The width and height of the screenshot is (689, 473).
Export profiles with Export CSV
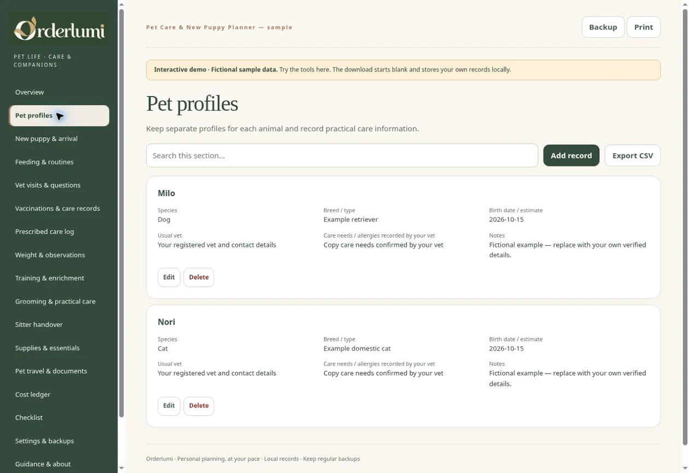pyautogui.click(x=633, y=156)
